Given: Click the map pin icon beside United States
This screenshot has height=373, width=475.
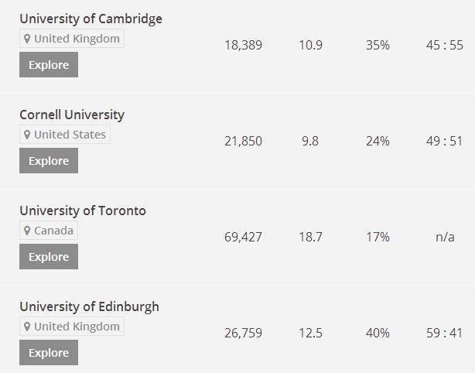Looking at the screenshot, I should tap(28, 135).
